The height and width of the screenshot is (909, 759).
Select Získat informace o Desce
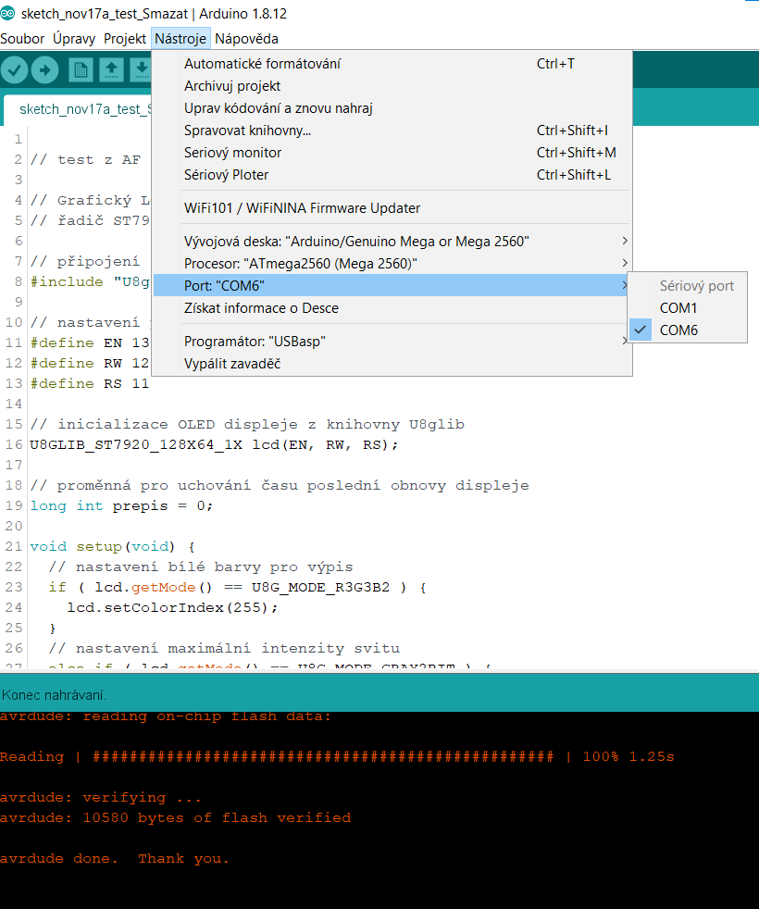pos(261,308)
